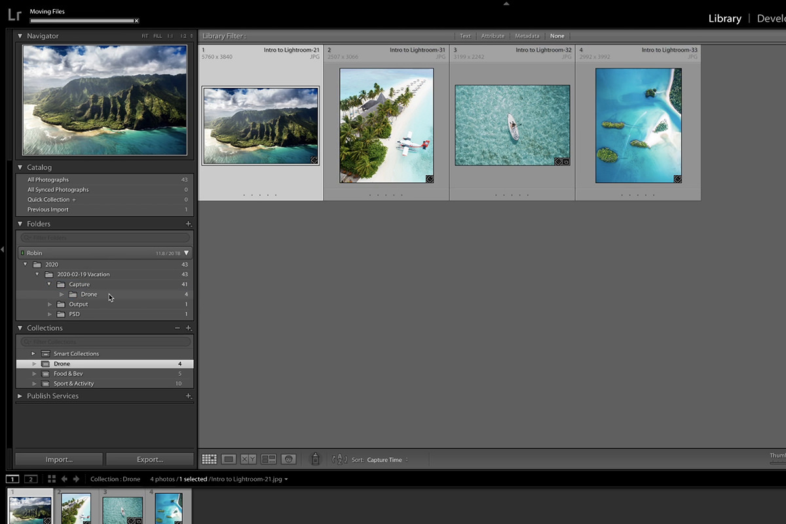Viewport: 786px width, 524px height.
Task: Switch to the Develop module
Action: 770,18
